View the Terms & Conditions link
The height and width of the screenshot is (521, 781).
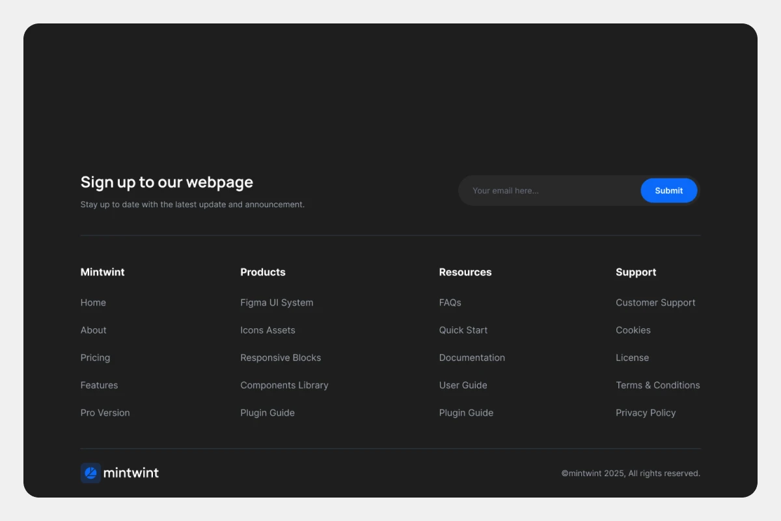coord(657,386)
